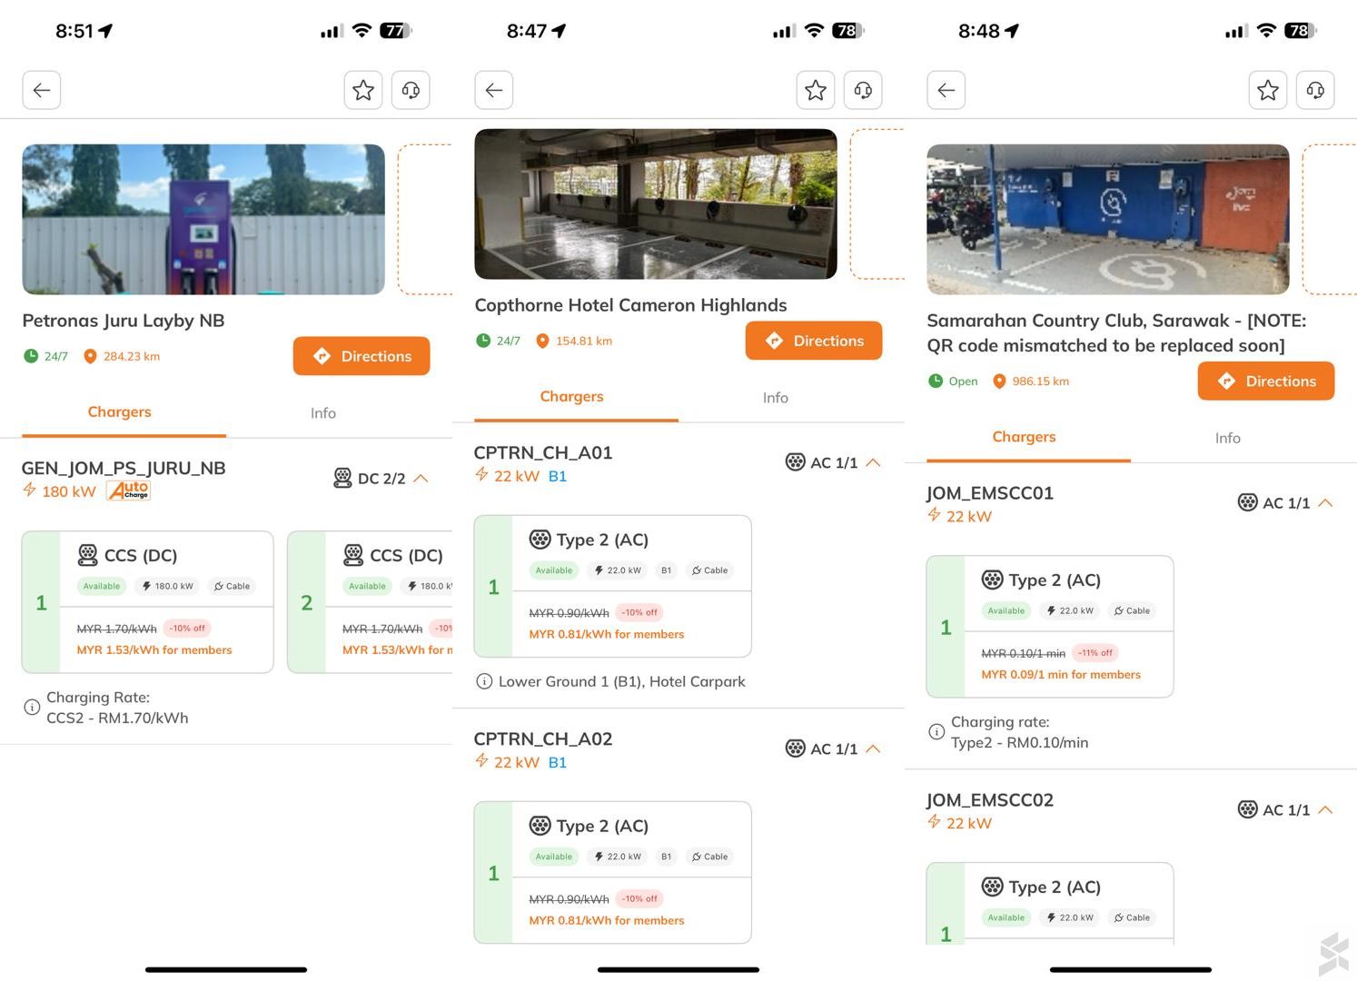Tap the 24/7 clock icon for Copthorne Hotel

point(483,341)
